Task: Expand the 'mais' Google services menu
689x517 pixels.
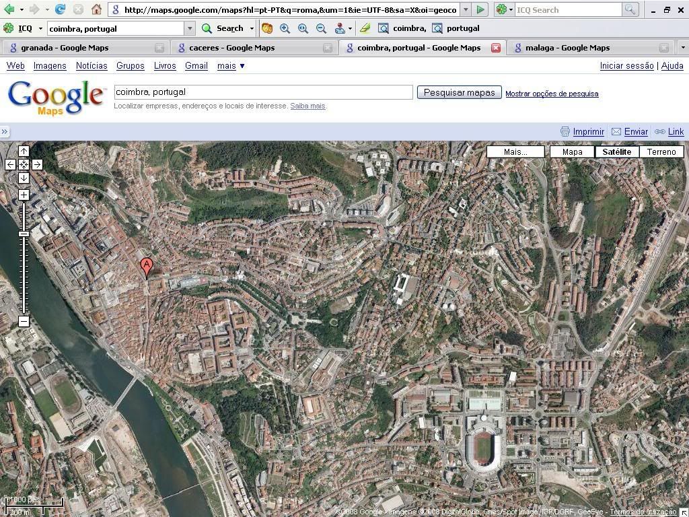Action: [231, 66]
